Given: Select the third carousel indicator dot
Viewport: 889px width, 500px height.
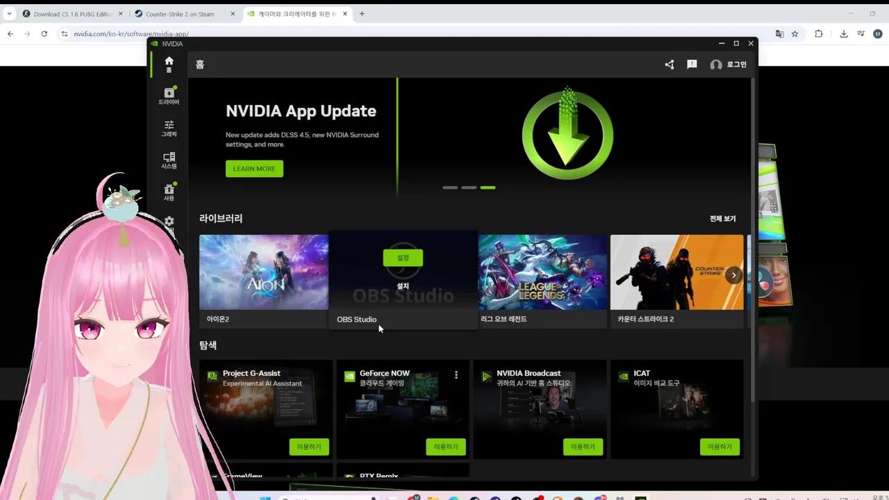Looking at the screenshot, I should tap(488, 187).
